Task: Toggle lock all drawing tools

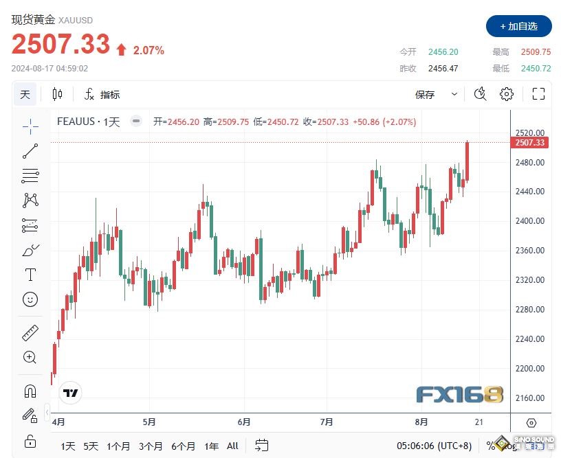Action: pyautogui.click(x=30, y=442)
